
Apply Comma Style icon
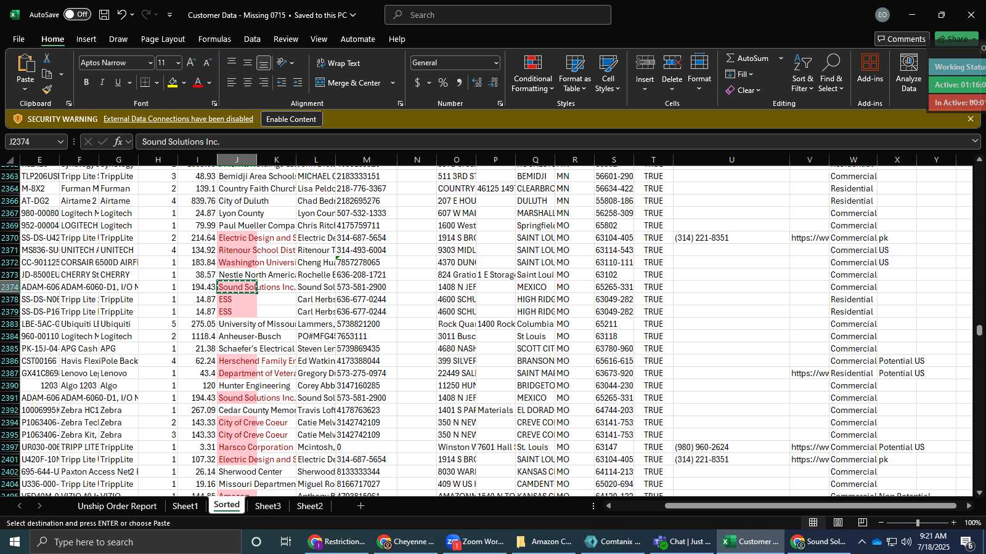(459, 82)
